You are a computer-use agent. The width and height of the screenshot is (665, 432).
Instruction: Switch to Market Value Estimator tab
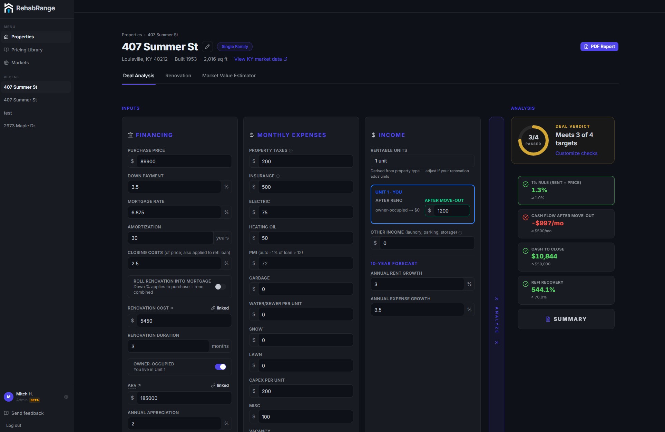[229, 76]
